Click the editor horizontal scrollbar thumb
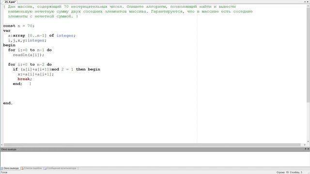 click(152, 145)
